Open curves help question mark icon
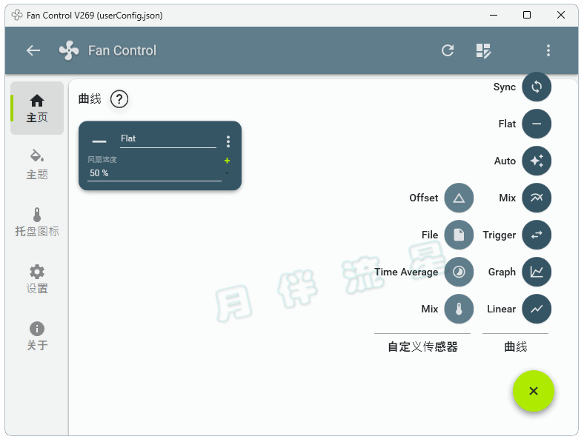Image resolution: width=584 pixels, height=442 pixels. [119, 99]
